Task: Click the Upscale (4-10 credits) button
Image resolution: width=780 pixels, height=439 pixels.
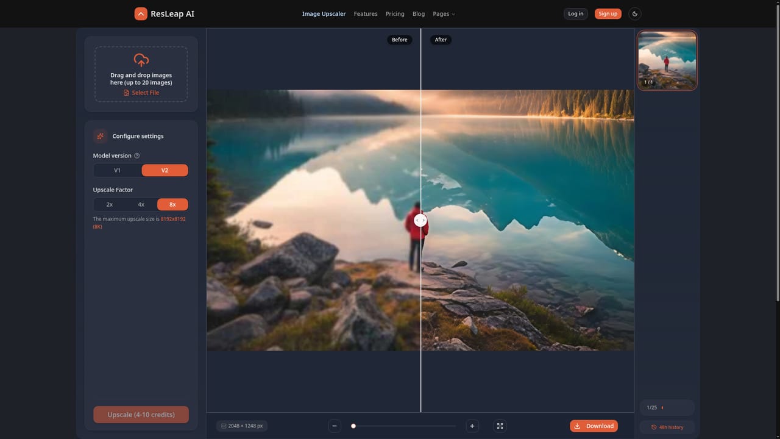Action: pos(141,415)
